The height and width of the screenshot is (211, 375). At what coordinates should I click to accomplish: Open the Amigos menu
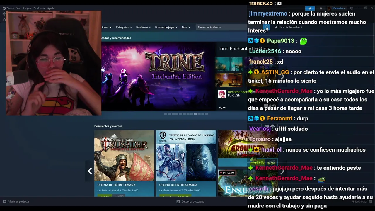point(27,8)
